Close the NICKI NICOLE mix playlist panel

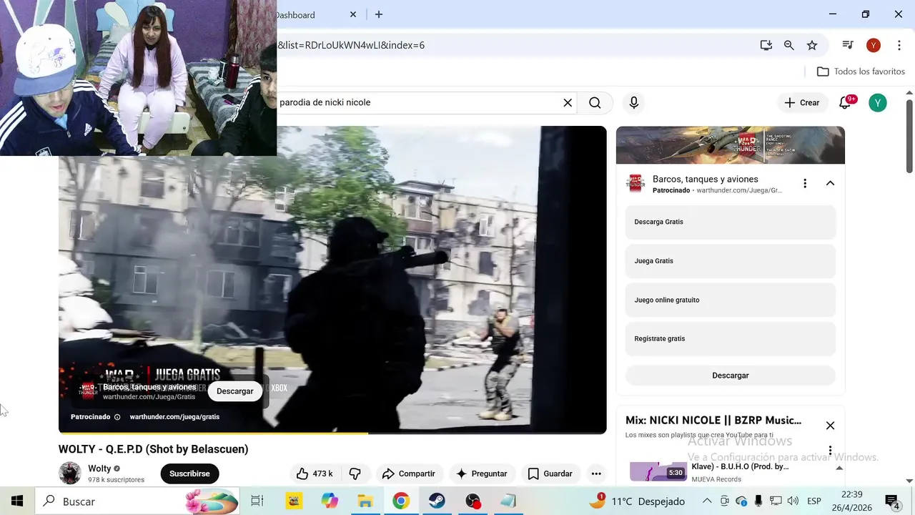pyautogui.click(x=830, y=426)
